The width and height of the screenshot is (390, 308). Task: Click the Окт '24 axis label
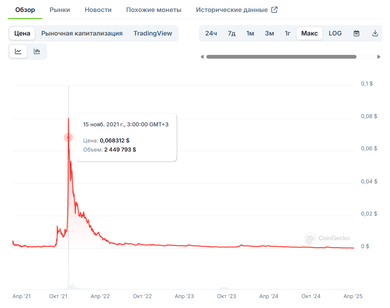tap(311, 296)
